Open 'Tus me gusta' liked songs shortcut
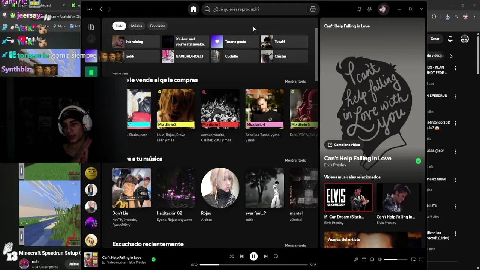480x270 pixels. click(235, 42)
